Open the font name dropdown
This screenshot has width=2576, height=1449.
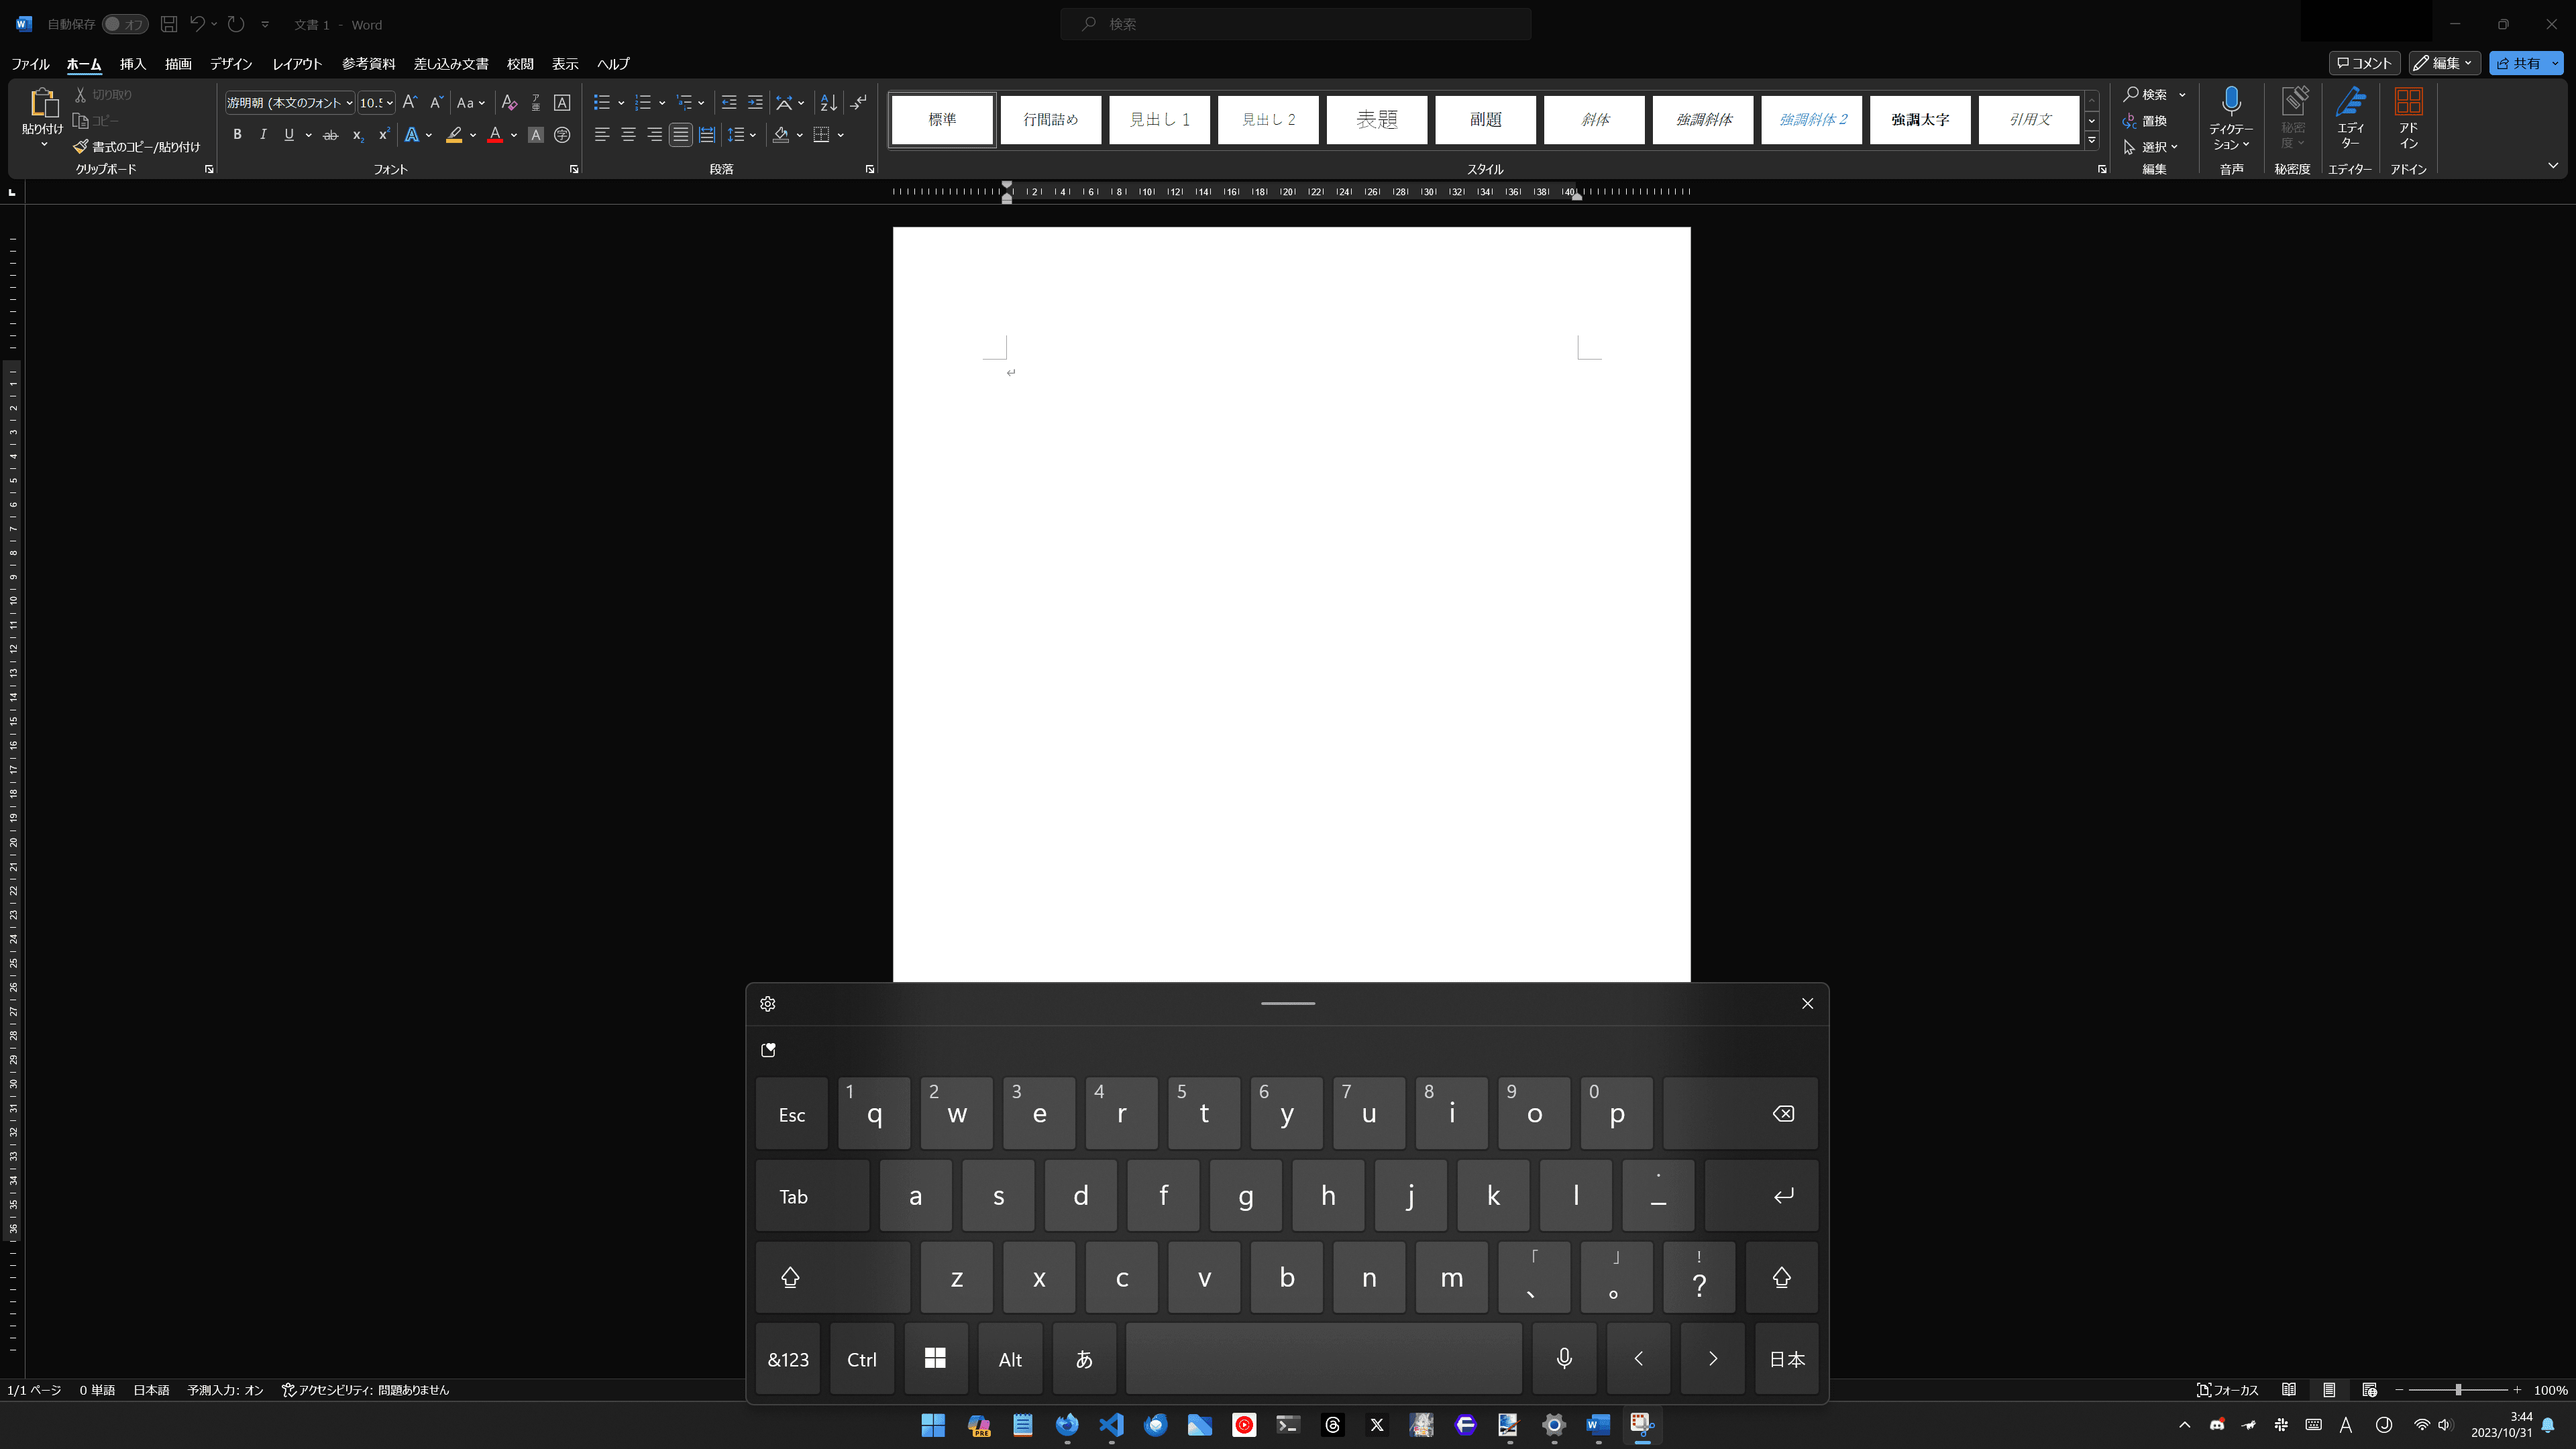pos(349,103)
